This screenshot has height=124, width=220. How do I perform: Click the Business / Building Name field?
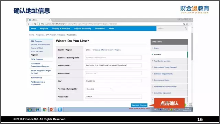pos(113,58)
